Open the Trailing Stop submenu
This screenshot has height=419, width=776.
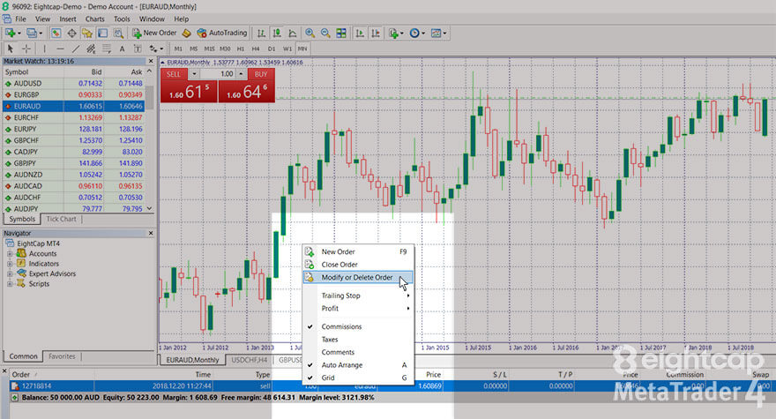click(x=357, y=296)
